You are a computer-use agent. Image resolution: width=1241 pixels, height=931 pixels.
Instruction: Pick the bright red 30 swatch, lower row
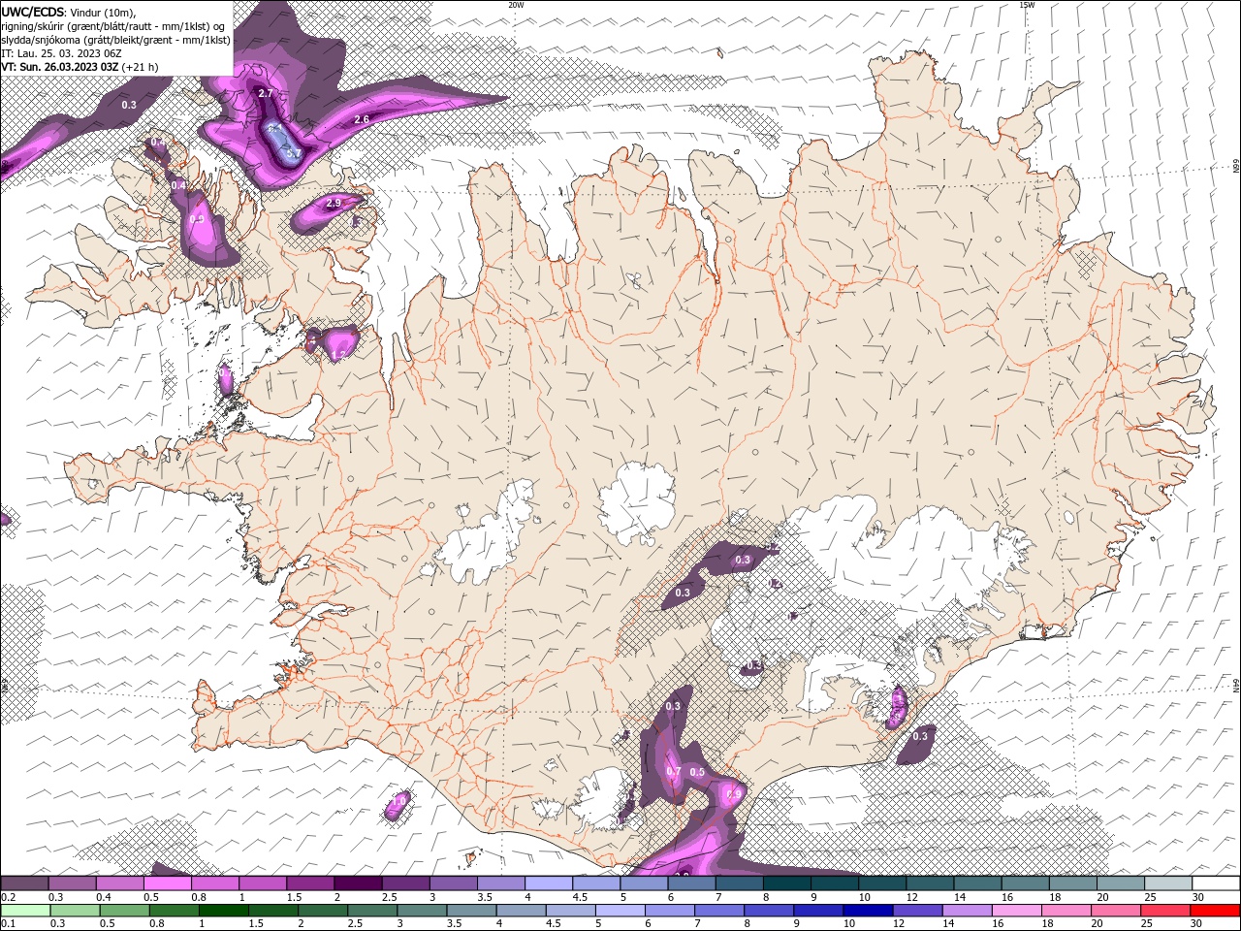tap(1214, 911)
